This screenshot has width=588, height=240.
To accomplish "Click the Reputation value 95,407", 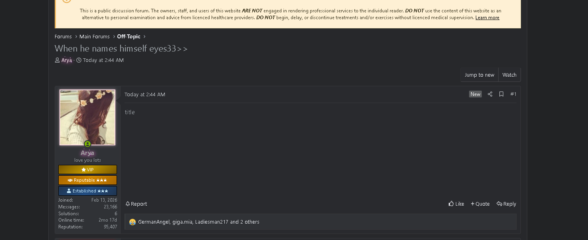I will [110, 227].
